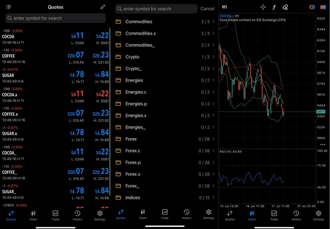Viewport: 330px width, 229px height.
Task: Select the COFFEE_ quote row
Action: [55, 173]
